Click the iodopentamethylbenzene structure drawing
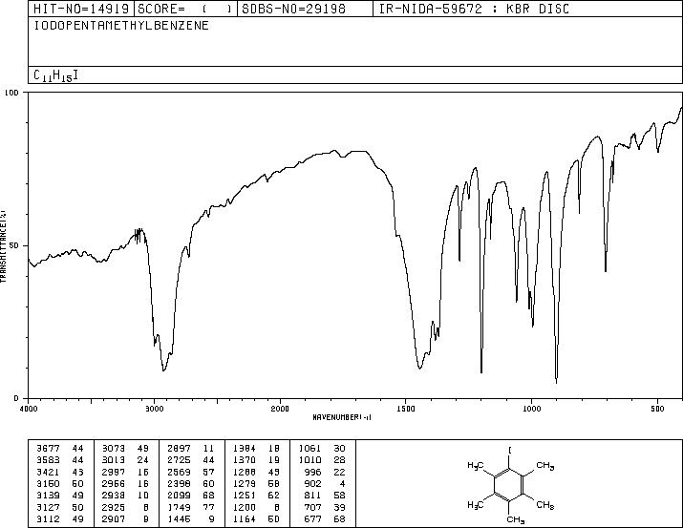Image resolution: width=683 pixels, height=528 pixels. coord(511,485)
